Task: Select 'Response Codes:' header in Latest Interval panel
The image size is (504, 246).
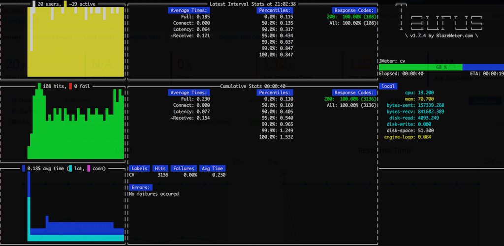Action: pos(354,10)
